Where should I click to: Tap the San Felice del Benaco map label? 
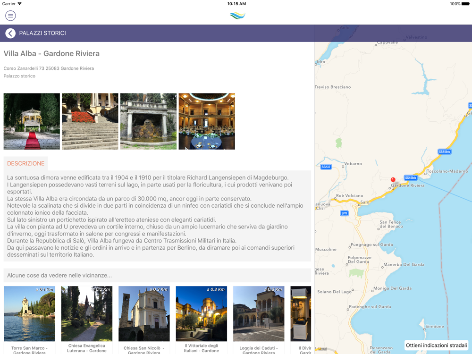391,224
